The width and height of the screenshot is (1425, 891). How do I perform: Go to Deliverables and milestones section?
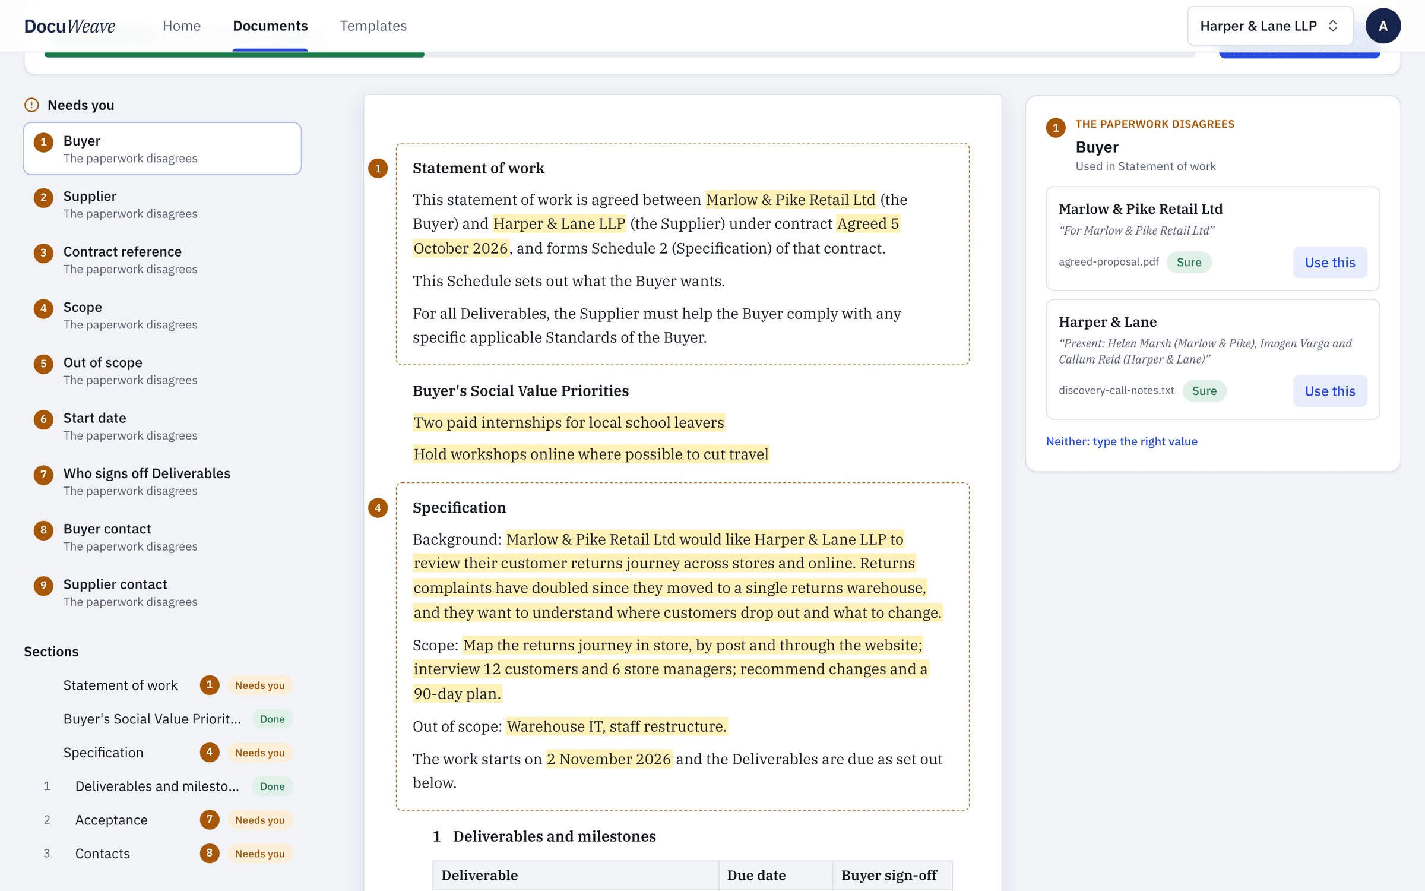162,786
